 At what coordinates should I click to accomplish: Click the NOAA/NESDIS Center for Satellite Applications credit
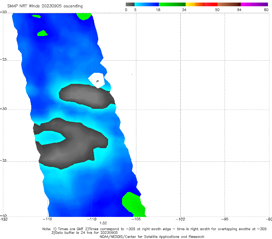[152, 236]
